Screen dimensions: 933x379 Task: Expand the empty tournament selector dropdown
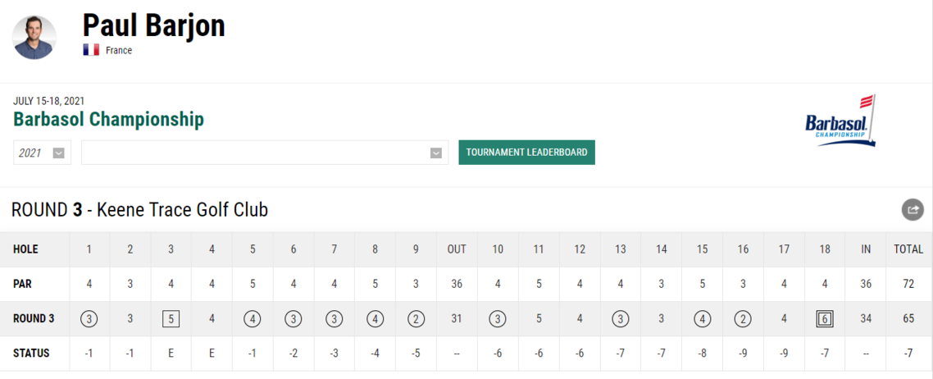pos(265,153)
